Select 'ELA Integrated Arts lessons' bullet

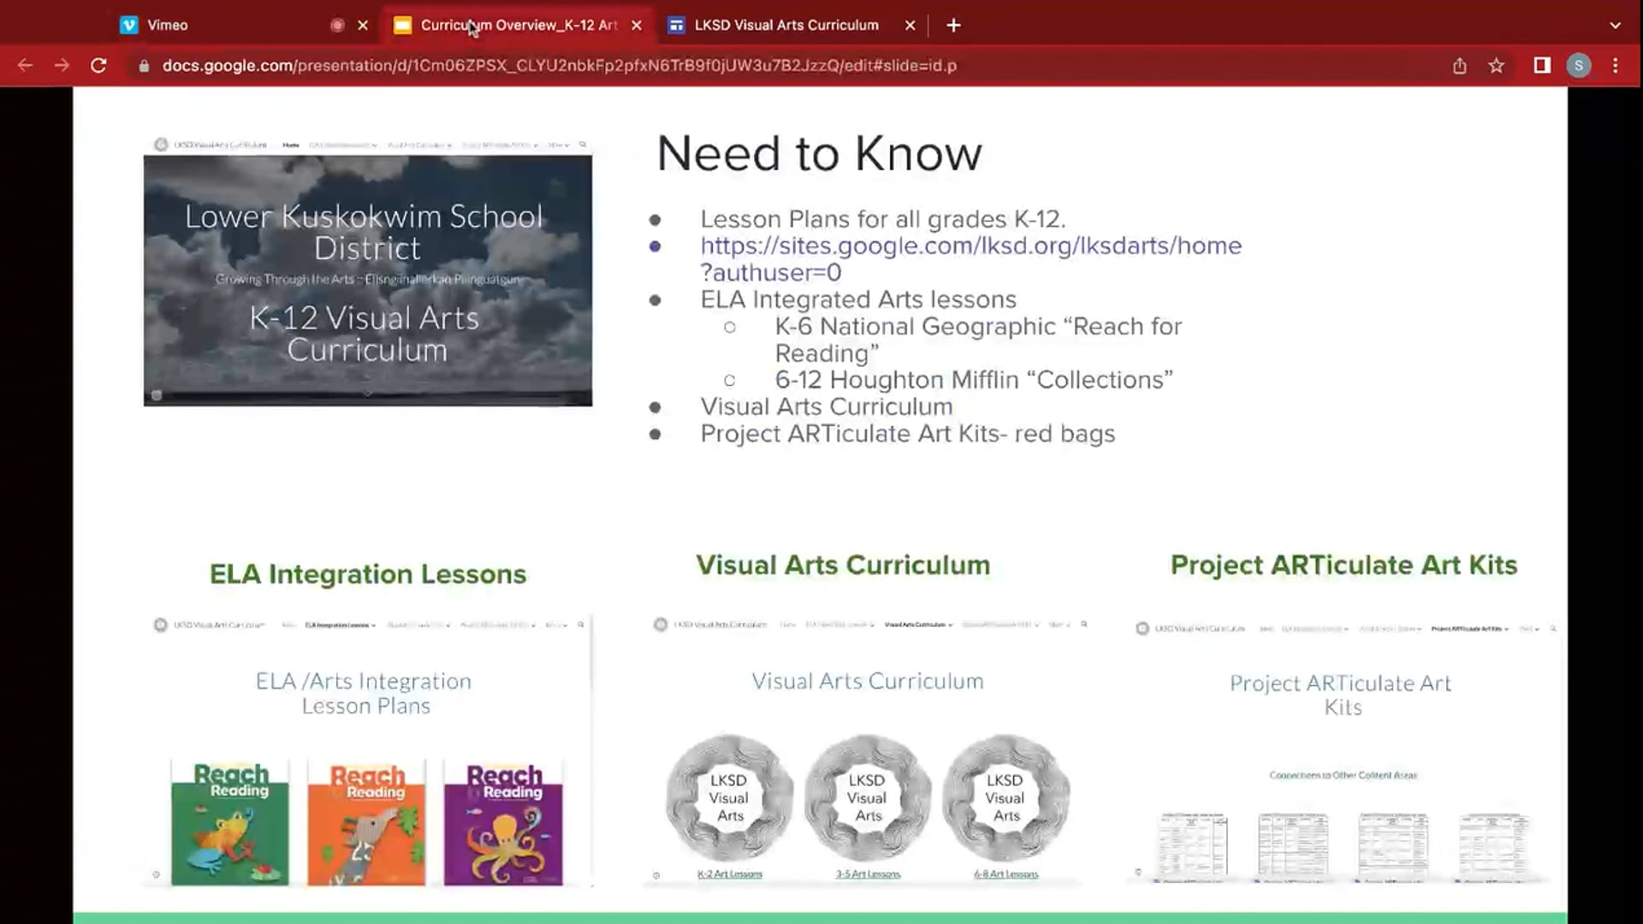pyautogui.click(x=858, y=299)
